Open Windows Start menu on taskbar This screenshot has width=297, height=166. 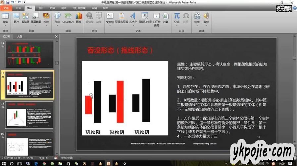[x=4, y=163]
